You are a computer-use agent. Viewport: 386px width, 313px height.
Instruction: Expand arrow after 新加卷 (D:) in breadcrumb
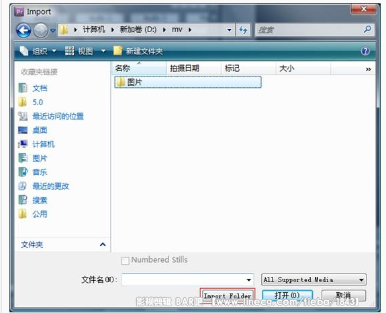pos(164,30)
